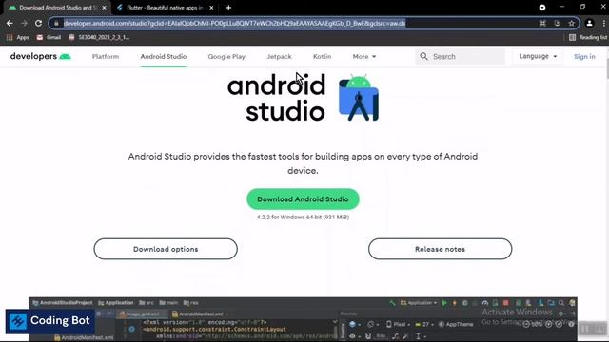Open Download options
This screenshot has height=342, width=609.
click(166, 249)
